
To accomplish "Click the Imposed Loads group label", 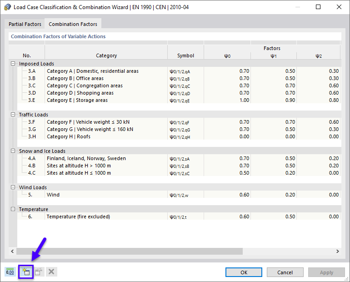I will 36,64.
